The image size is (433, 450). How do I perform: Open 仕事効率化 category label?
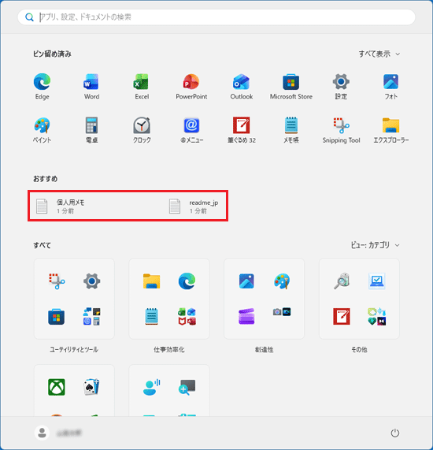pyautogui.click(x=169, y=350)
